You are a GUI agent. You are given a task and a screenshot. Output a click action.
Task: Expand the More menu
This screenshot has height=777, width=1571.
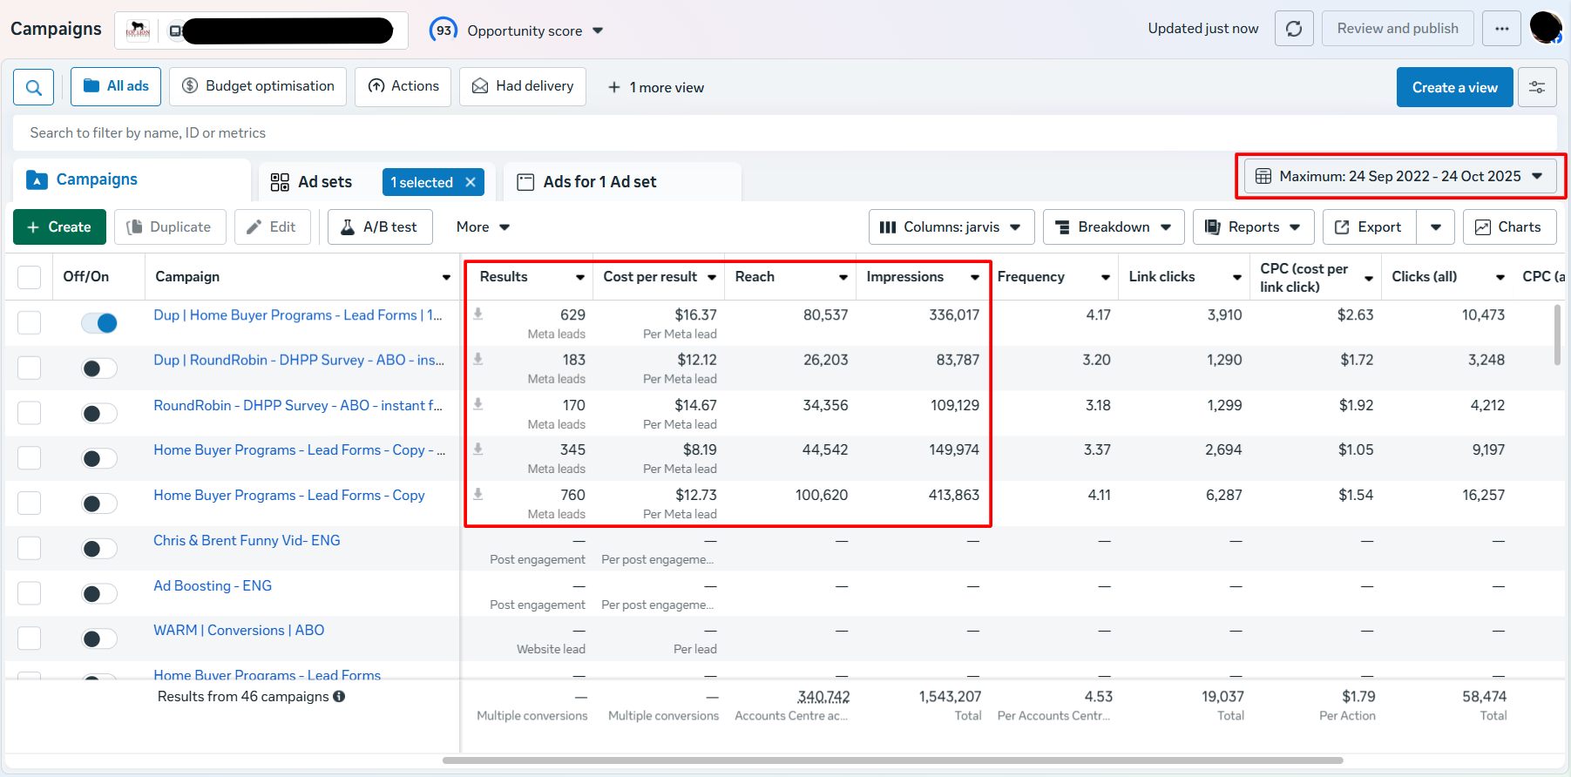pyautogui.click(x=483, y=226)
